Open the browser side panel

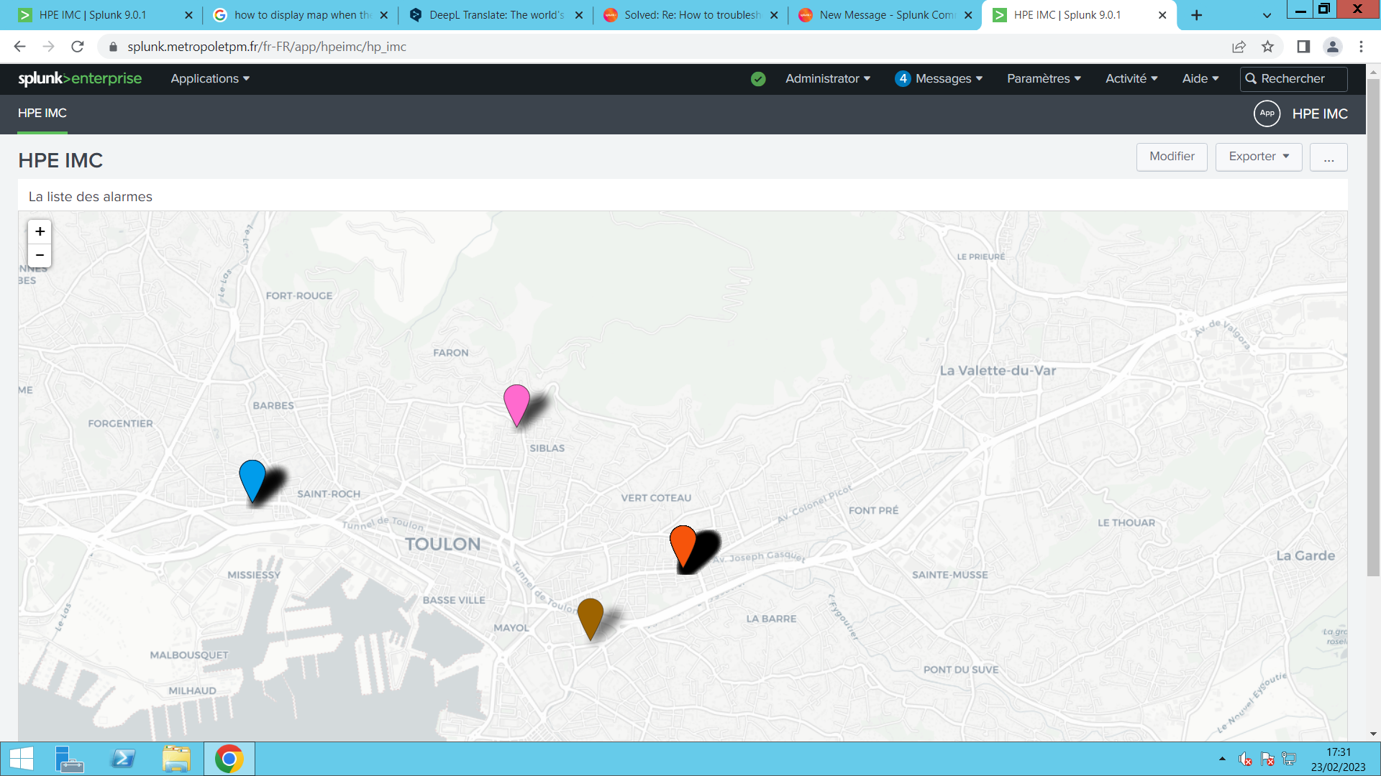click(x=1303, y=47)
